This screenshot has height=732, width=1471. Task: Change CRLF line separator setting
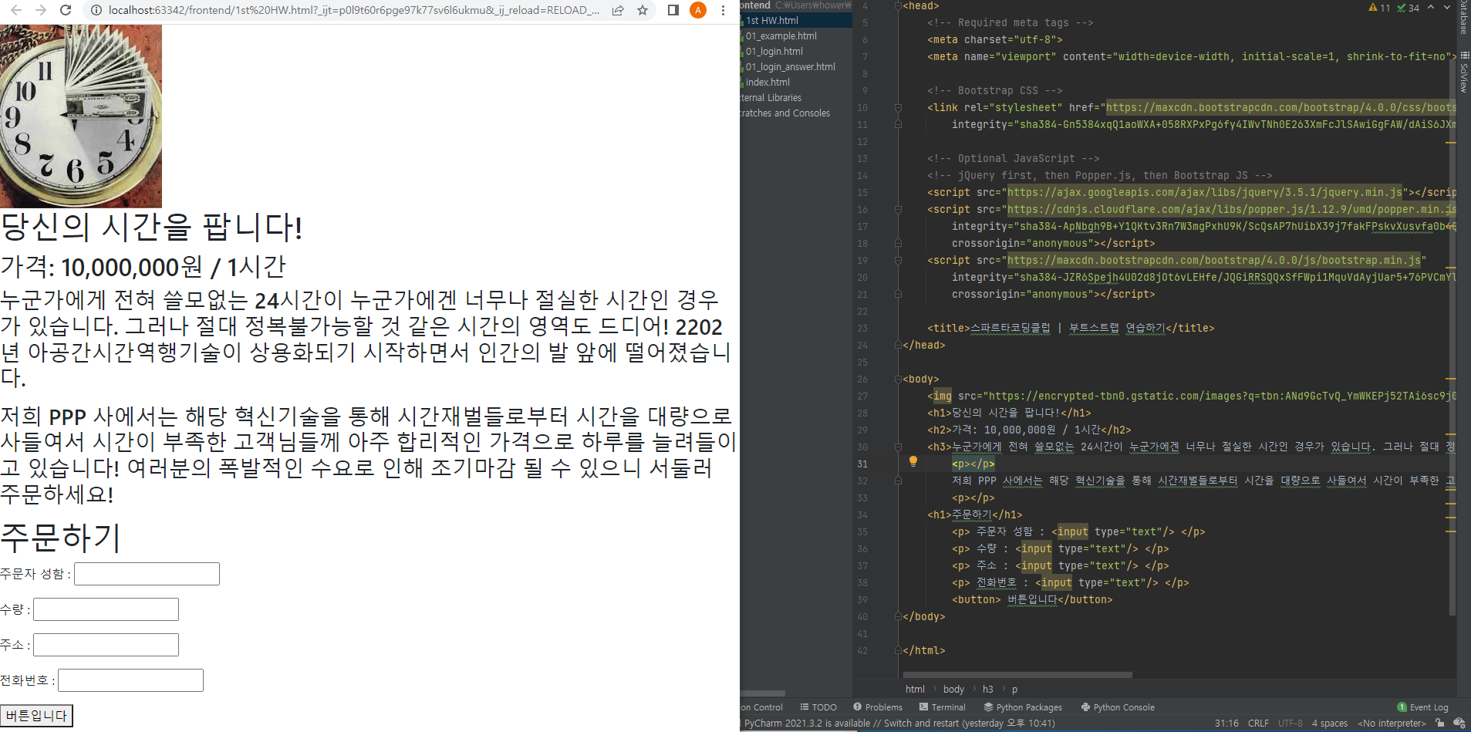1258,724
